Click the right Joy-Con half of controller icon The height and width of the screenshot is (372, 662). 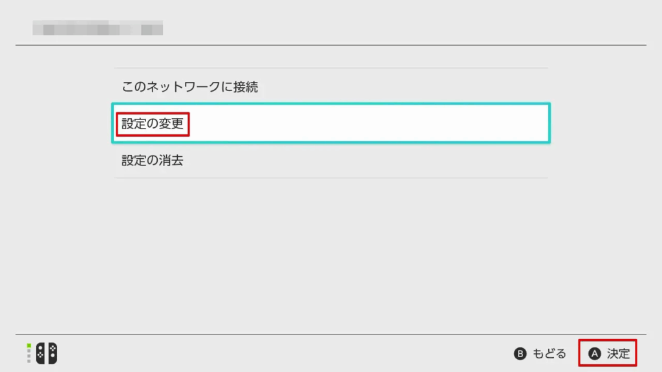(52, 353)
